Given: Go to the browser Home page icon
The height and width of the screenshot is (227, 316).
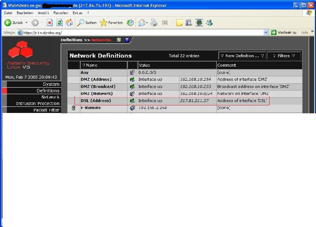Looking at the screenshot, I should [x=69, y=23].
